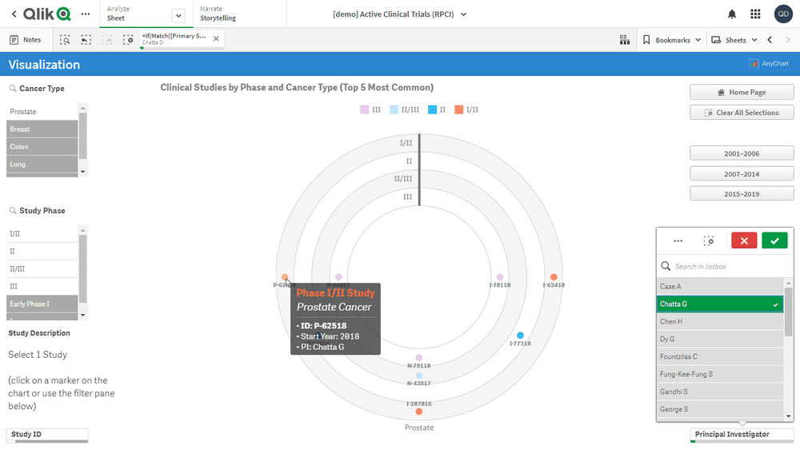This screenshot has height=449, width=800.
Task: Open the notifications bell
Action: point(731,14)
